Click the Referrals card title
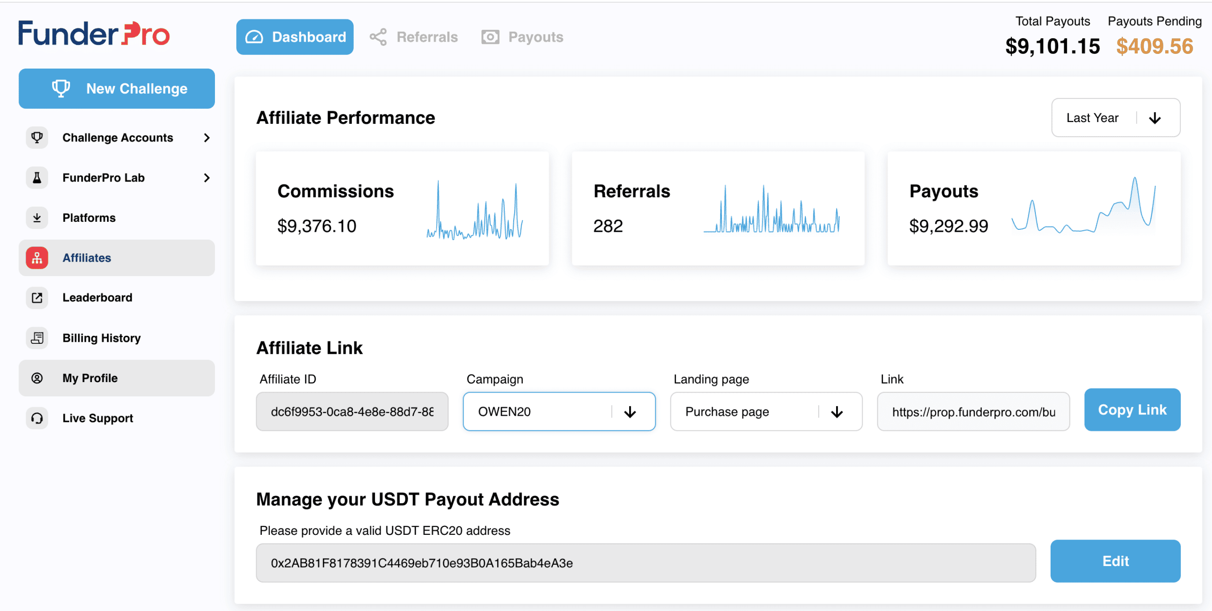Image resolution: width=1212 pixels, height=611 pixels. (x=632, y=191)
